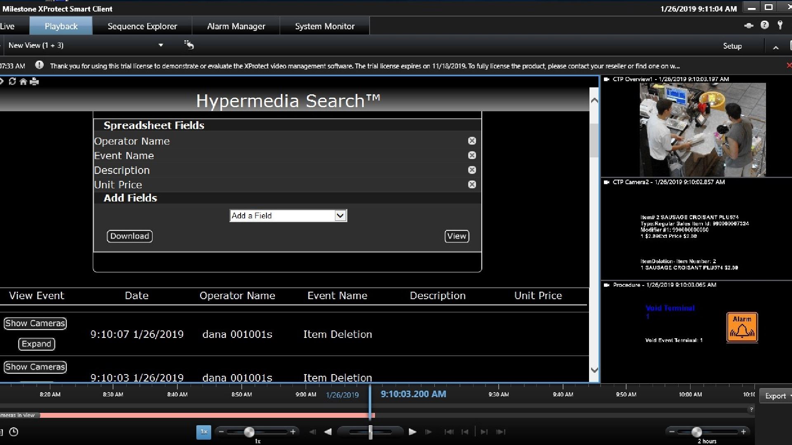Show Cameras for the 9:10:07 event
The height and width of the screenshot is (445, 792).
35,323
